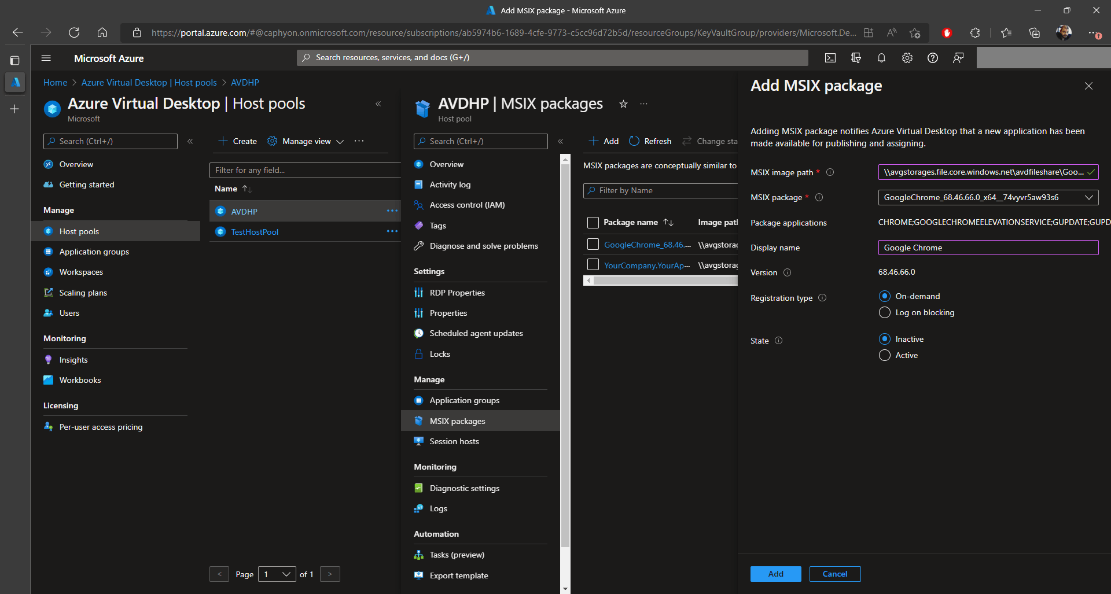Check the GoogleChrome_68.46 package row
The height and width of the screenshot is (594, 1111).
[x=593, y=244]
